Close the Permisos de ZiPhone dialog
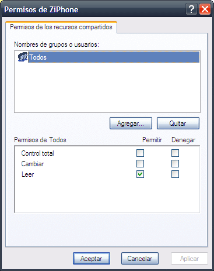This screenshot has height=271, width=214. pos(205,9)
